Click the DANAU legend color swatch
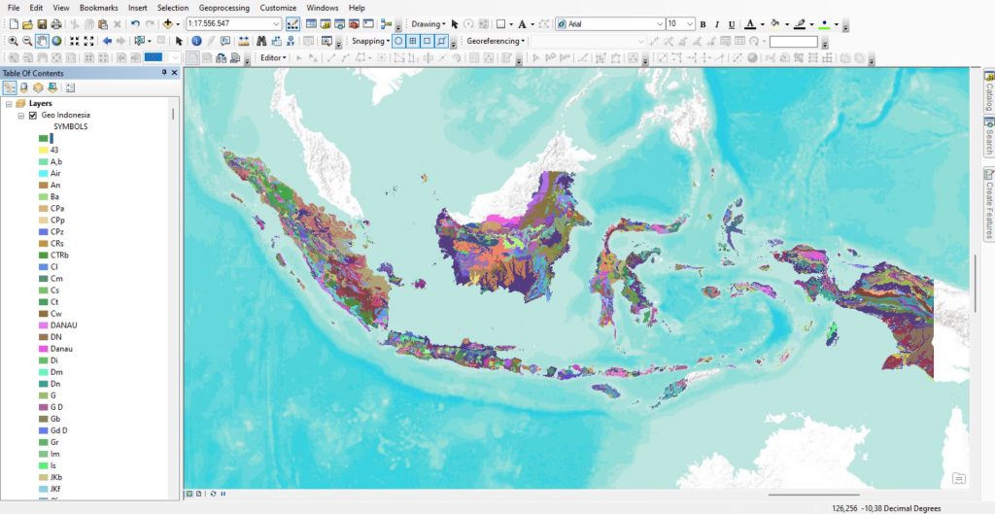Screen dimensions: 995x514 43,325
